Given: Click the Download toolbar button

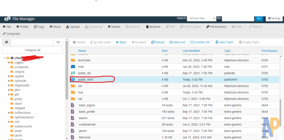Looking at the screenshot, I should [94, 27].
